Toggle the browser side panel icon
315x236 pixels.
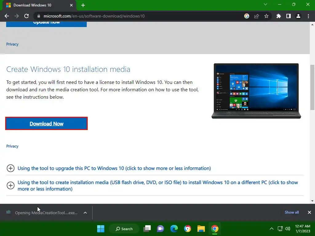pyautogui.click(x=289, y=16)
